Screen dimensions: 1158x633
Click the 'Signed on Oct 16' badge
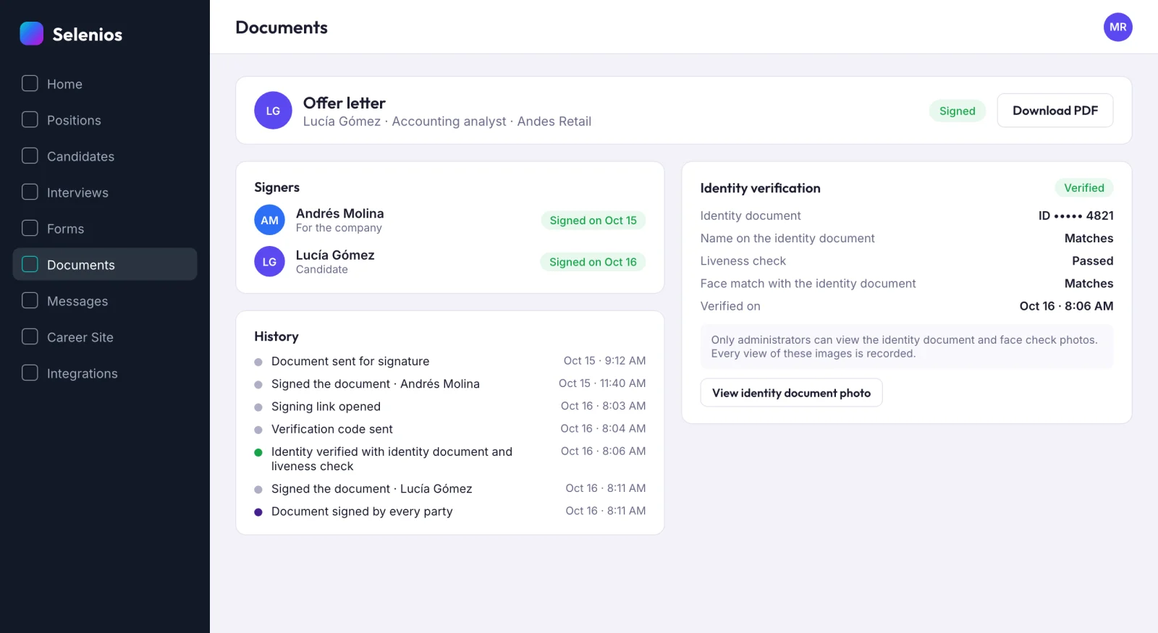(593, 262)
